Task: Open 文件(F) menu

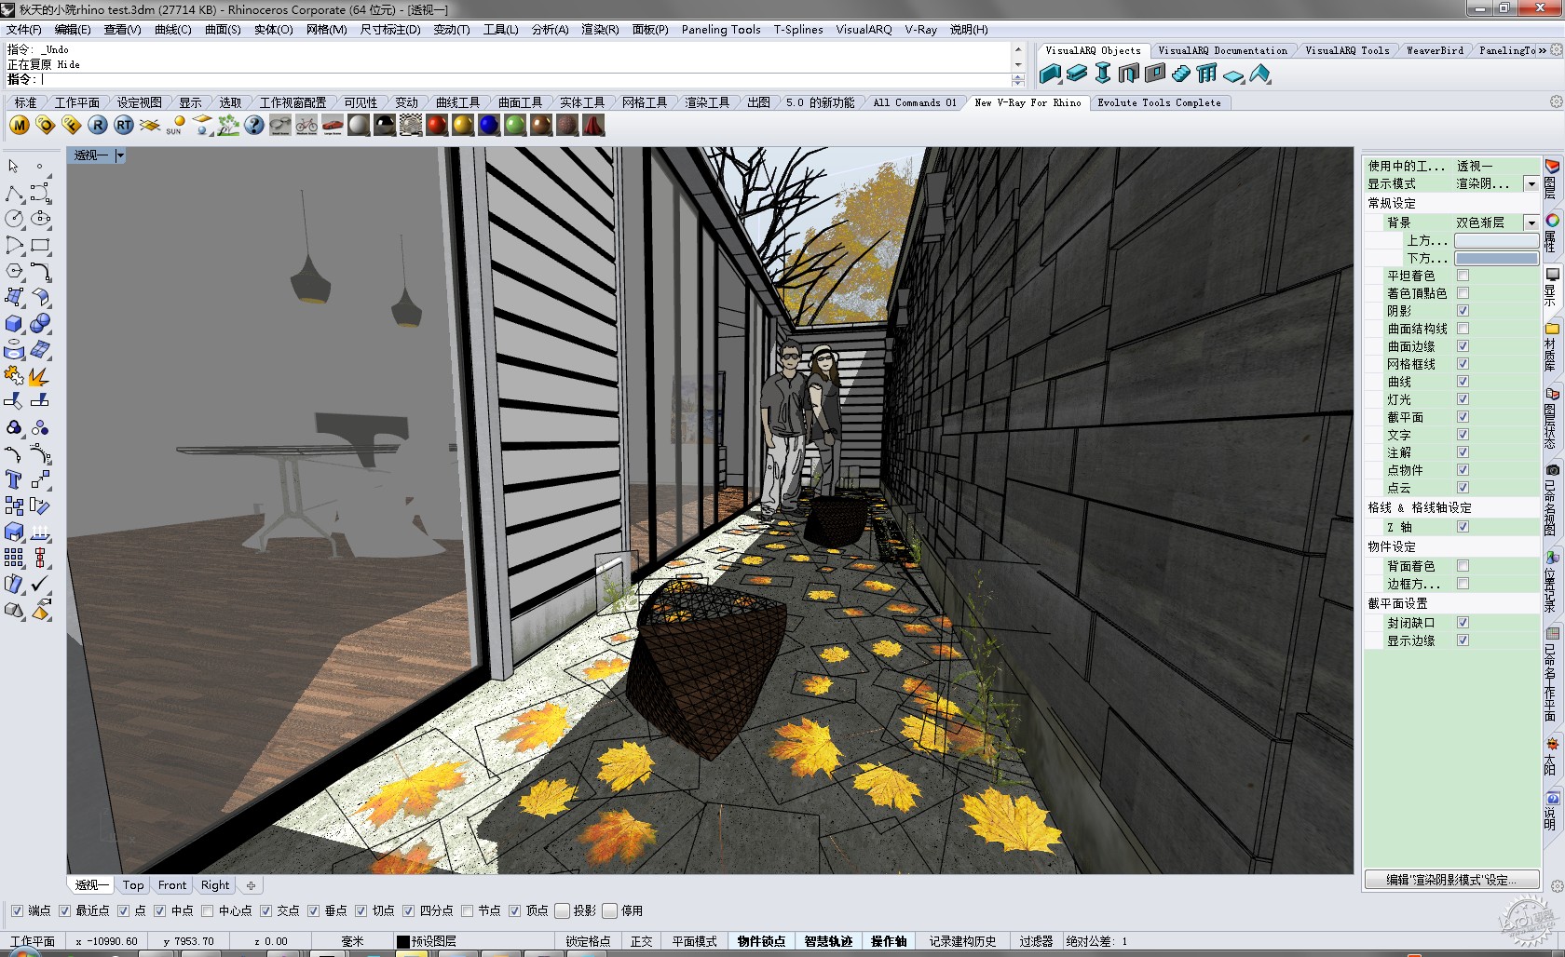Action: click(x=23, y=30)
